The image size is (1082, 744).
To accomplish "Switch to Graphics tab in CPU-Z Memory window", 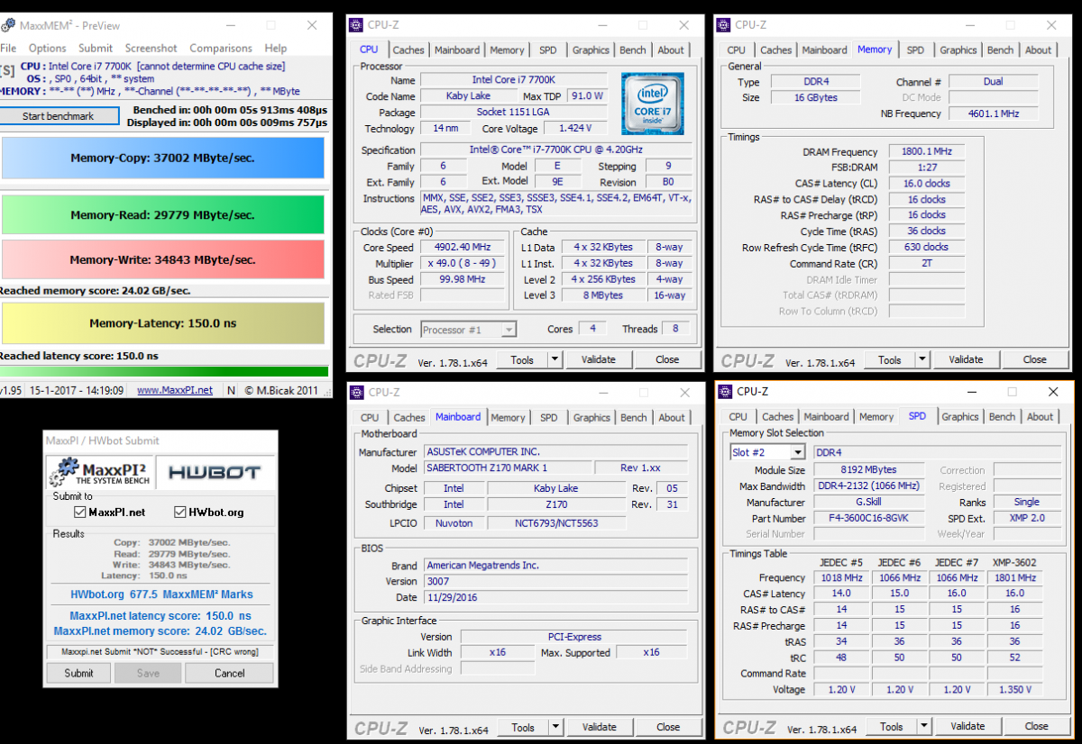I will 958,50.
